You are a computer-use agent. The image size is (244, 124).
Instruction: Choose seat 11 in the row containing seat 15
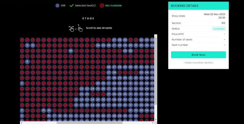pos(22,110)
